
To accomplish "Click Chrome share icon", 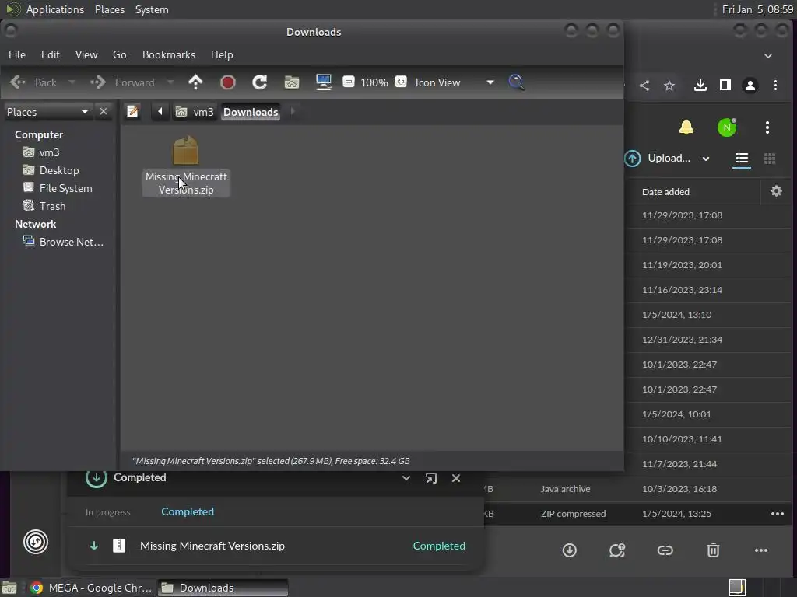I will pyautogui.click(x=644, y=86).
